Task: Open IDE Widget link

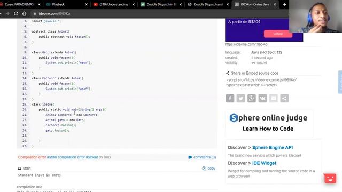Action: [x=264, y=163]
